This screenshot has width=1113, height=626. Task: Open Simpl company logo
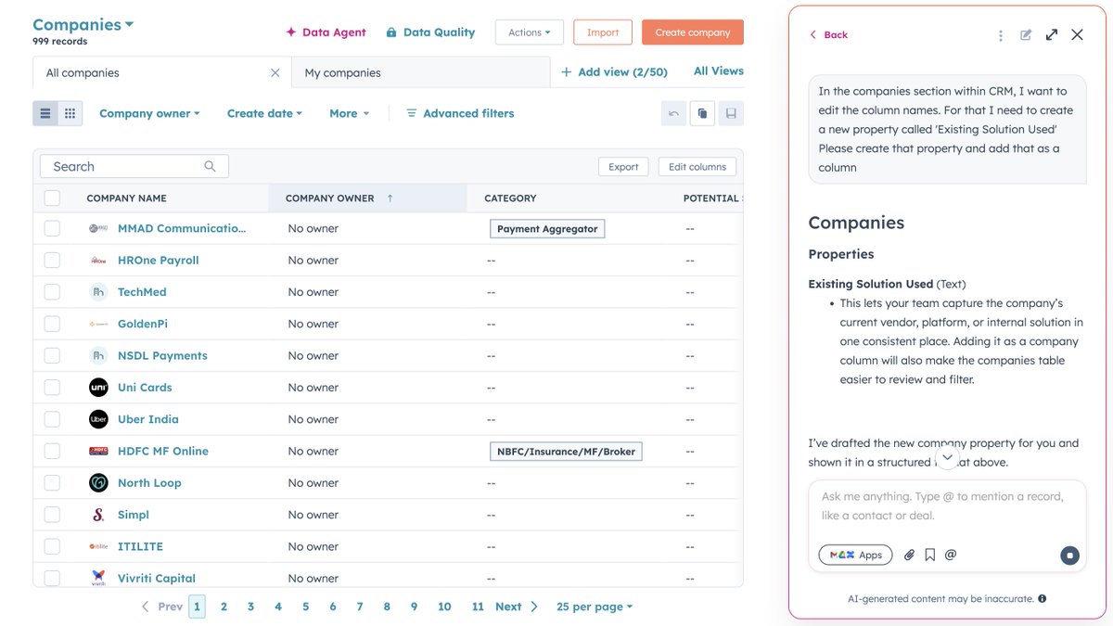pos(98,515)
